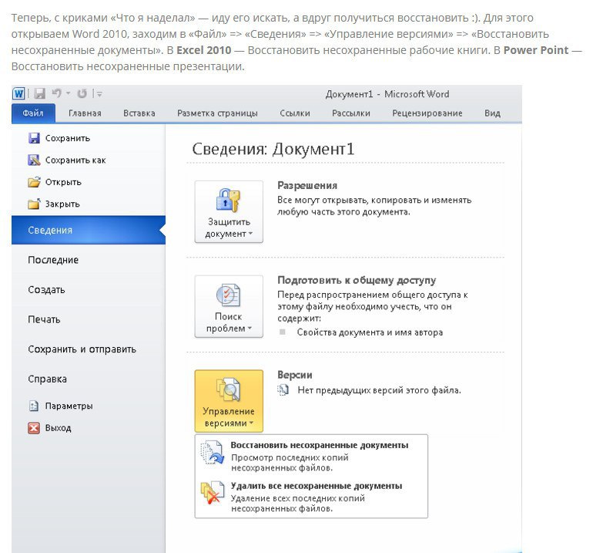Open the Защитить документ dropdown button
The height and width of the screenshot is (553, 593).
(x=229, y=211)
